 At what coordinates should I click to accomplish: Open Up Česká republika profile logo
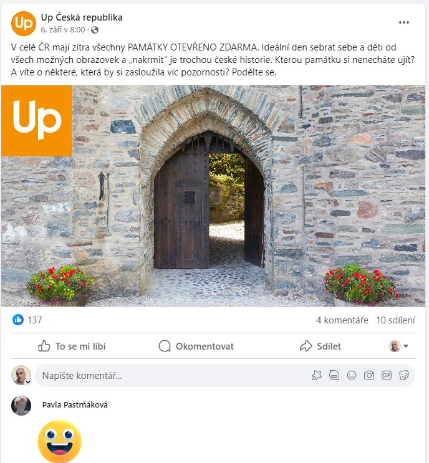tap(24, 23)
